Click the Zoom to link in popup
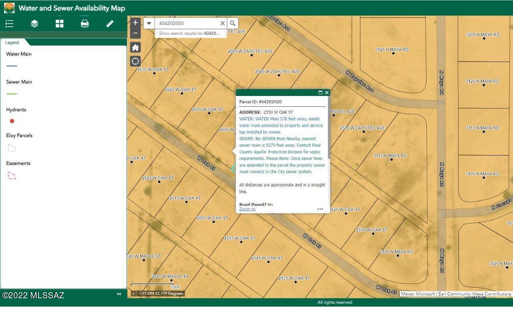The width and height of the screenshot is (513, 309). tap(247, 209)
